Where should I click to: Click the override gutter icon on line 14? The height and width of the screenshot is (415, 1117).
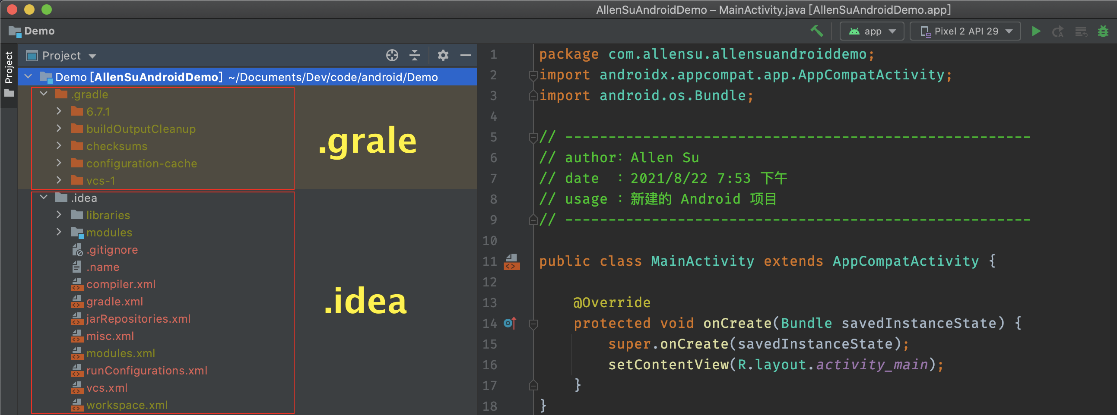510,323
